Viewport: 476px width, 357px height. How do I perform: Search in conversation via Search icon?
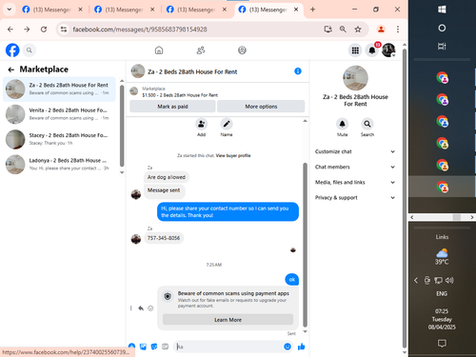click(367, 124)
